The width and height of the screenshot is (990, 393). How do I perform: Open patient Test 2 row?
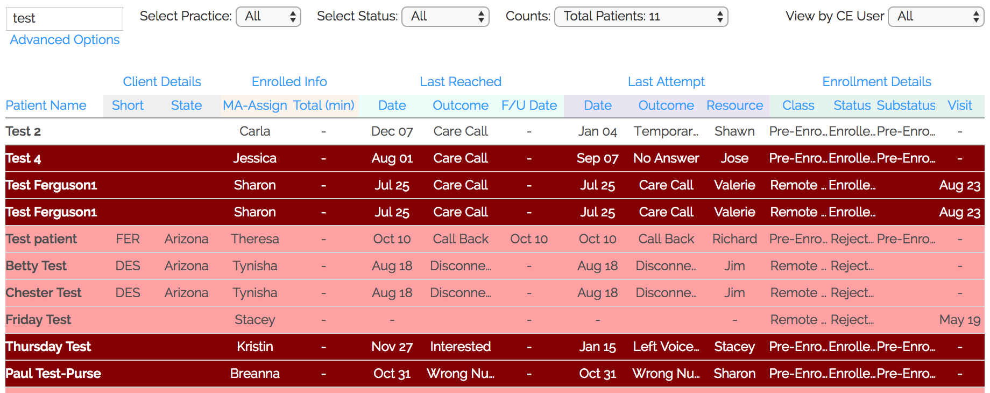[23, 131]
